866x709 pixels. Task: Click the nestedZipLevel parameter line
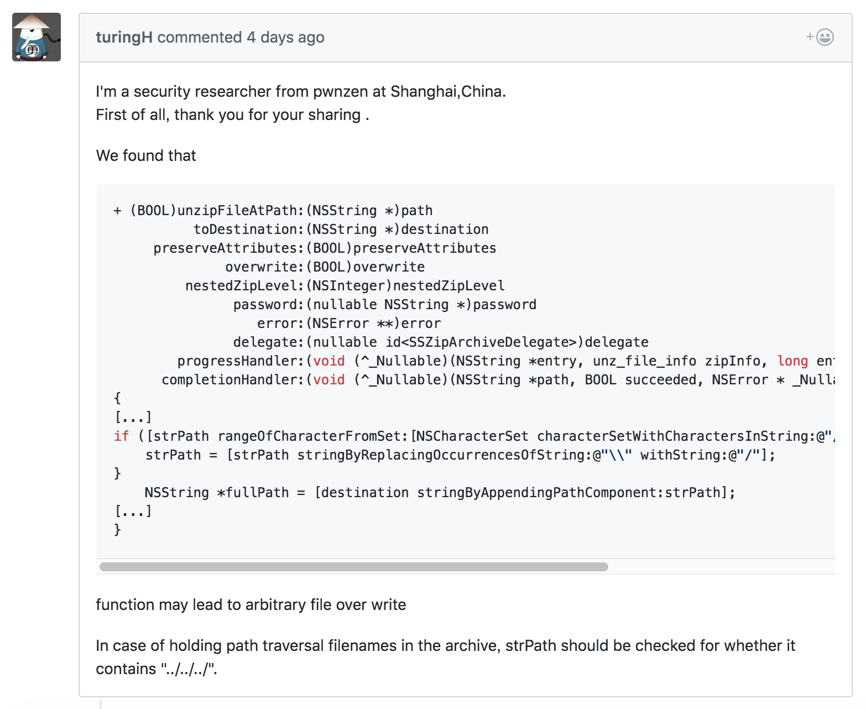click(345, 286)
